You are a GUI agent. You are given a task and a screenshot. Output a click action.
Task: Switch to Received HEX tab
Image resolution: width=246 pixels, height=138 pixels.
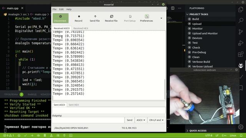pyautogui.click(x=81, y=28)
